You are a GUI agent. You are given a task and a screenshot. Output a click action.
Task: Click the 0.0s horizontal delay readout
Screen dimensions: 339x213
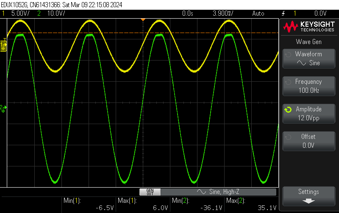point(187,14)
